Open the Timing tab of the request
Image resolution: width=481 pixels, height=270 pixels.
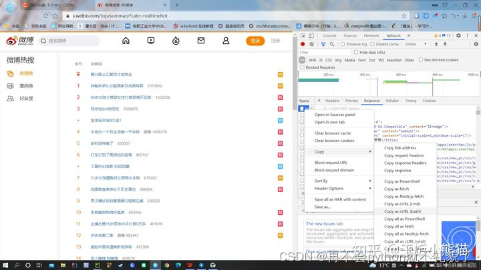coord(410,101)
